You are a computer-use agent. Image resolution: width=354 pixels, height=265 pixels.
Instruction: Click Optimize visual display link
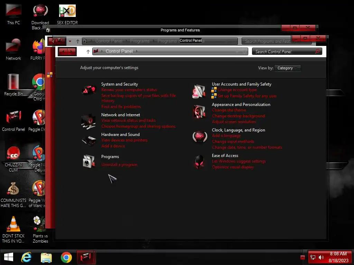coord(233,167)
